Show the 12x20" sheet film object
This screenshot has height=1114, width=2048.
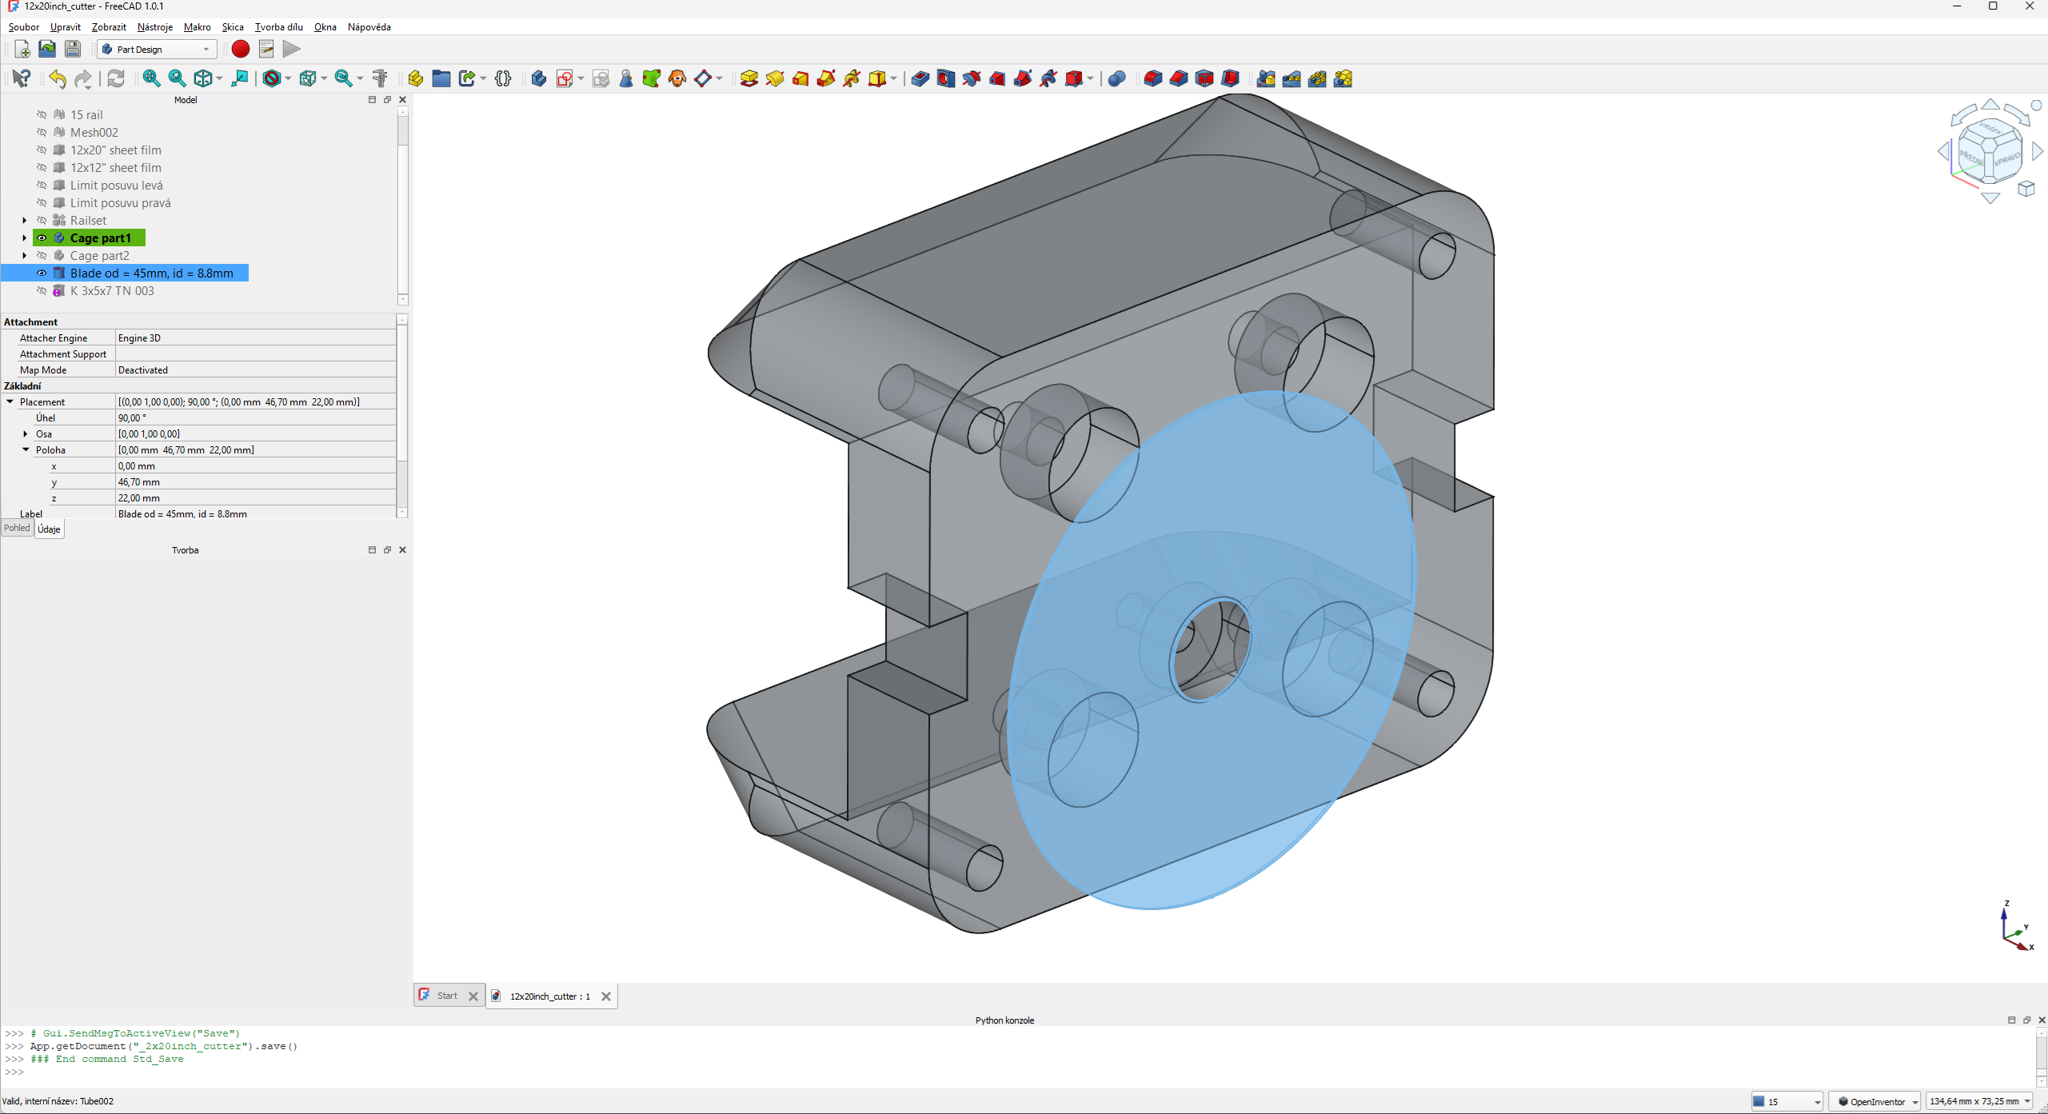pyautogui.click(x=42, y=150)
